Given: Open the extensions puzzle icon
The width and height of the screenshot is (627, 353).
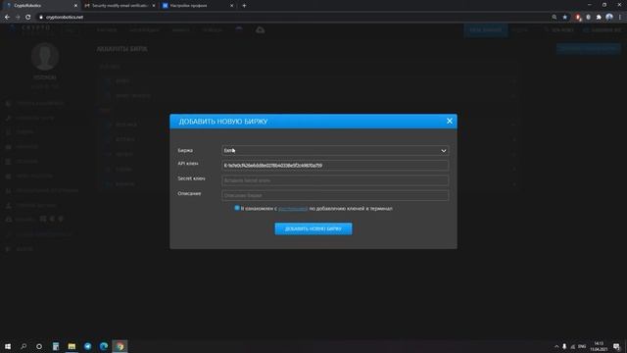Looking at the screenshot, I should 599,18.
